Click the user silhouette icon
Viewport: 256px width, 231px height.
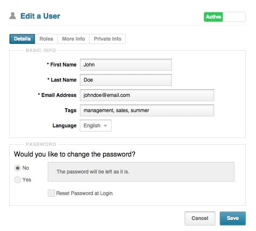(x=13, y=16)
